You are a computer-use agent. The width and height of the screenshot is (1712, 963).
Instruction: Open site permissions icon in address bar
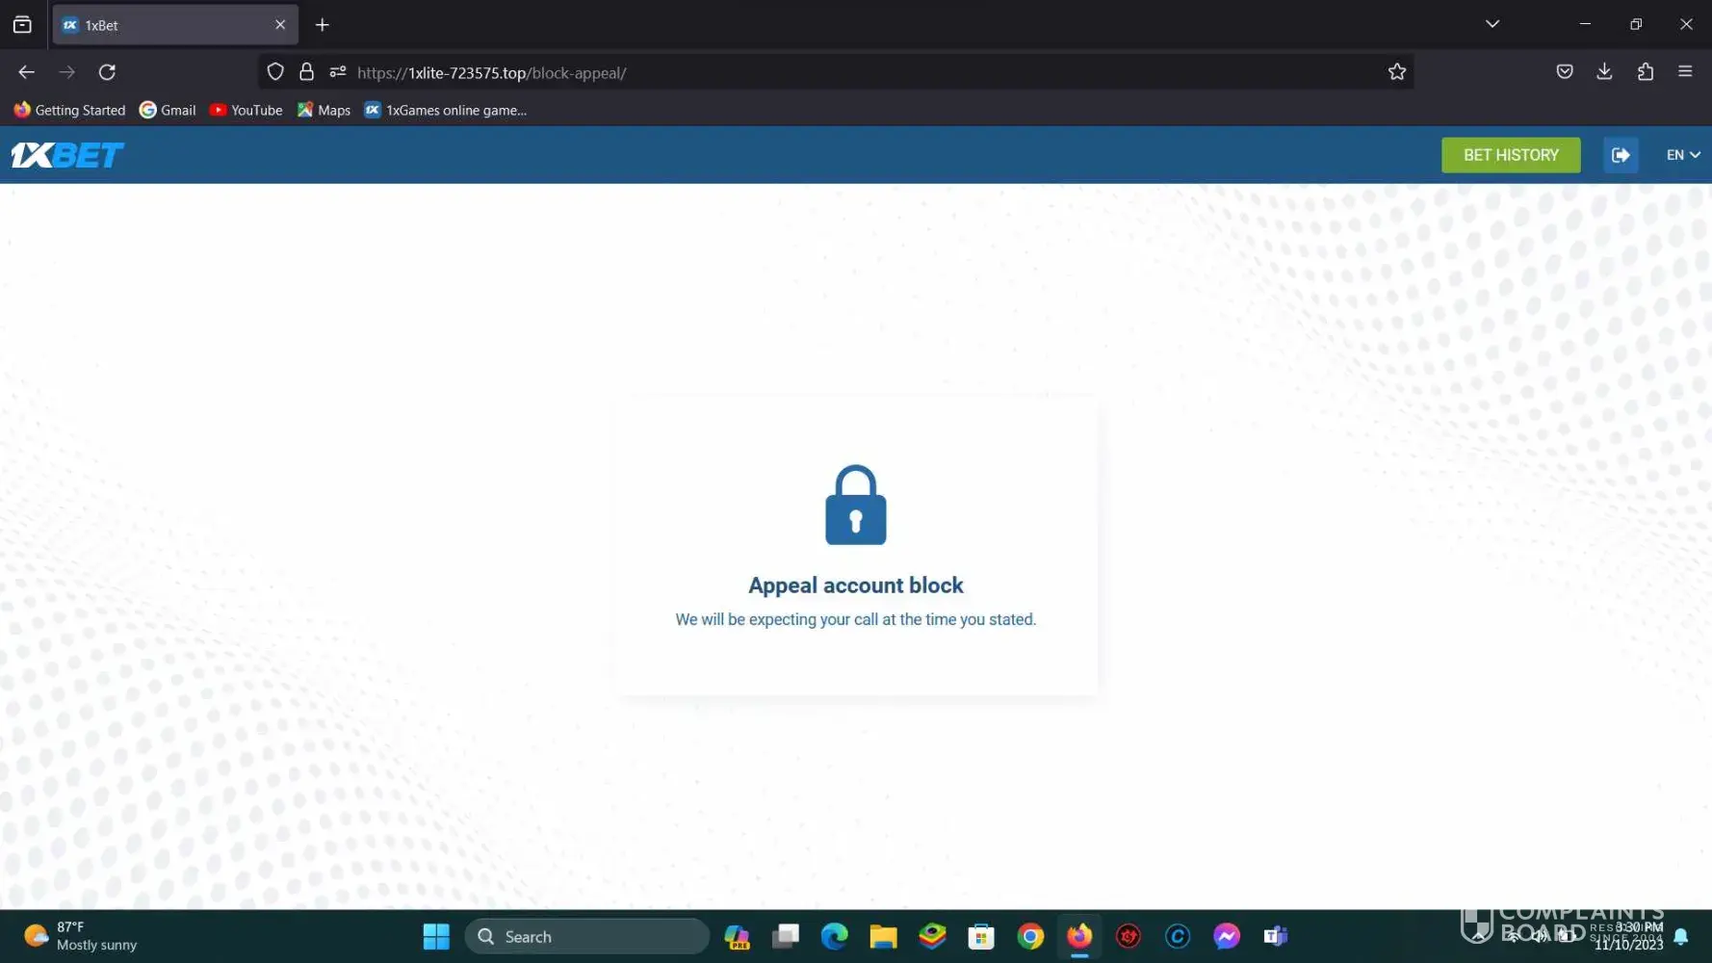[338, 72]
